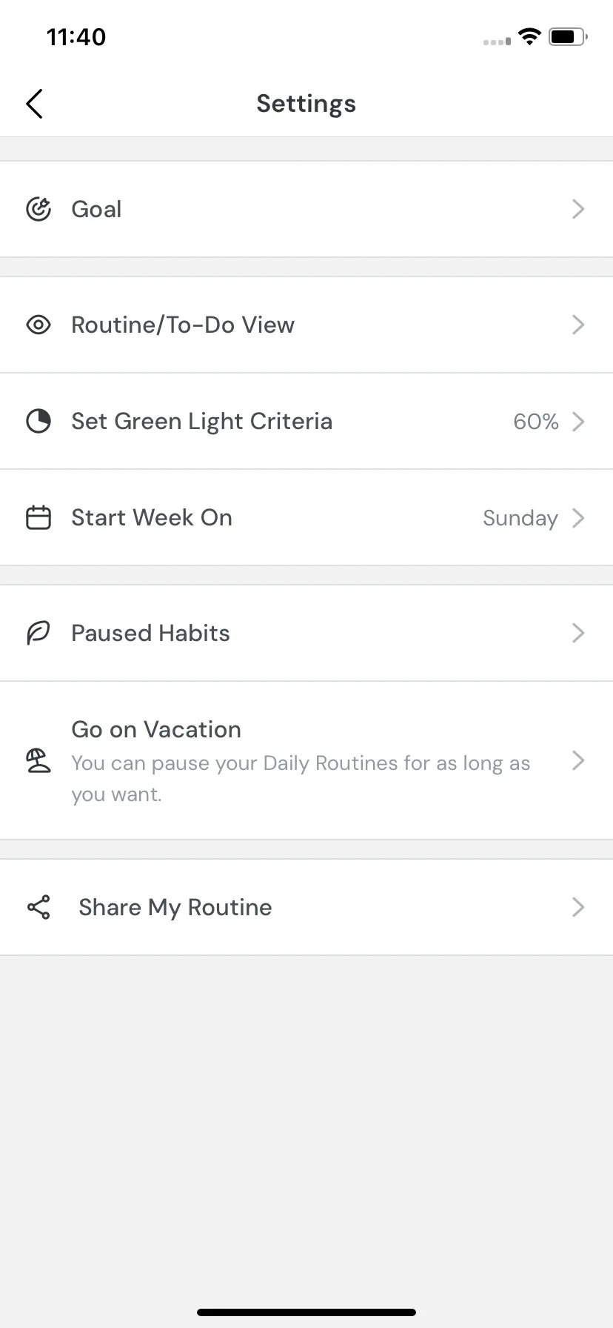Click the eye icon for Routine/To-Do View
This screenshot has height=1328, width=613.
(38, 325)
